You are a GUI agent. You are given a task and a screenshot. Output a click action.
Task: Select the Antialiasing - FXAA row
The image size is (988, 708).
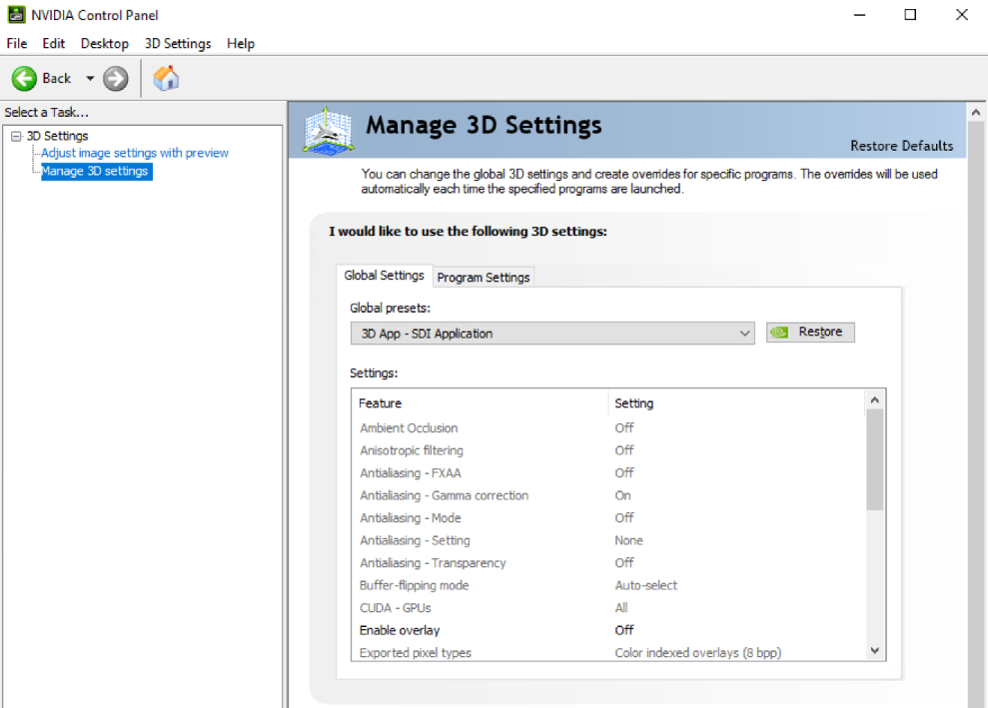point(608,473)
